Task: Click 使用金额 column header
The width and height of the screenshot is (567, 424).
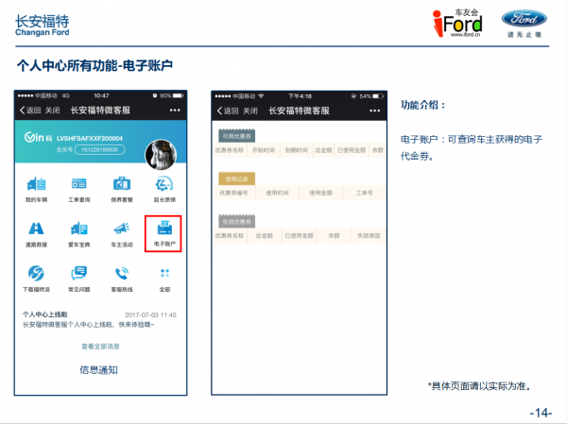Action: 320,193
